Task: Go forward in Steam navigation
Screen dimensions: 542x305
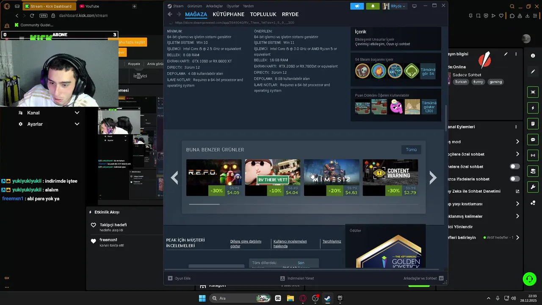Action: [179, 14]
